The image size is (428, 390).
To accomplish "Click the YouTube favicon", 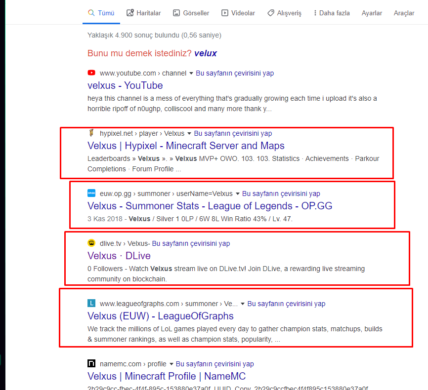I will tap(91, 73).
